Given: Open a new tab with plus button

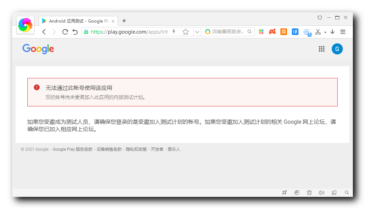Looking at the screenshot, I should click(124, 21).
